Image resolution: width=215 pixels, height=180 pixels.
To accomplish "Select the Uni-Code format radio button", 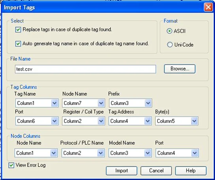I will 170,45.
